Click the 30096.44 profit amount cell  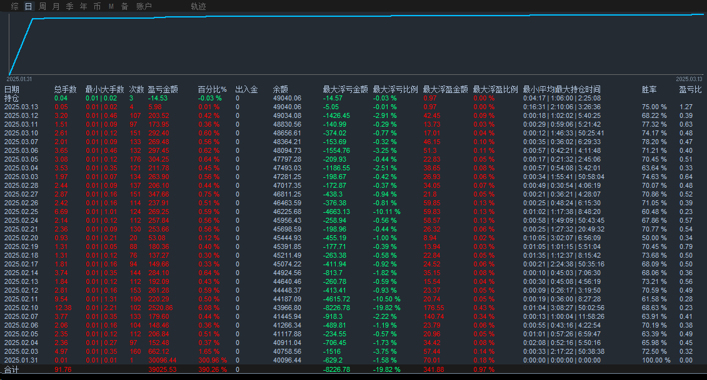click(163, 360)
